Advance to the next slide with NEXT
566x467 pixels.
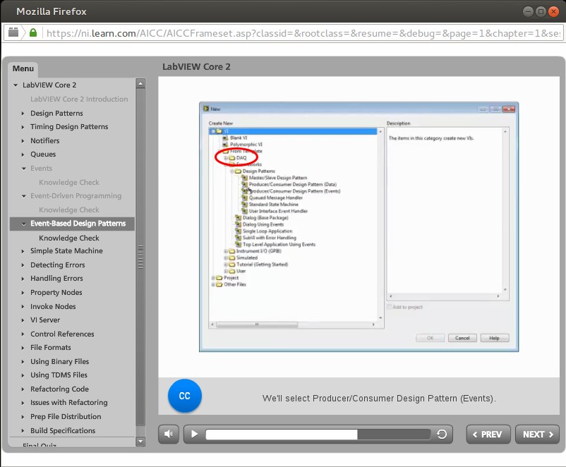click(537, 434)
